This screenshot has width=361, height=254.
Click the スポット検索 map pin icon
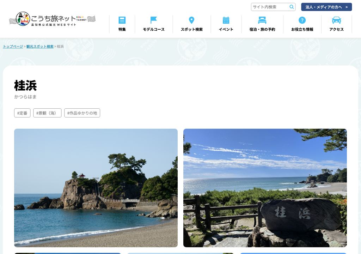[x=191, y=20]
